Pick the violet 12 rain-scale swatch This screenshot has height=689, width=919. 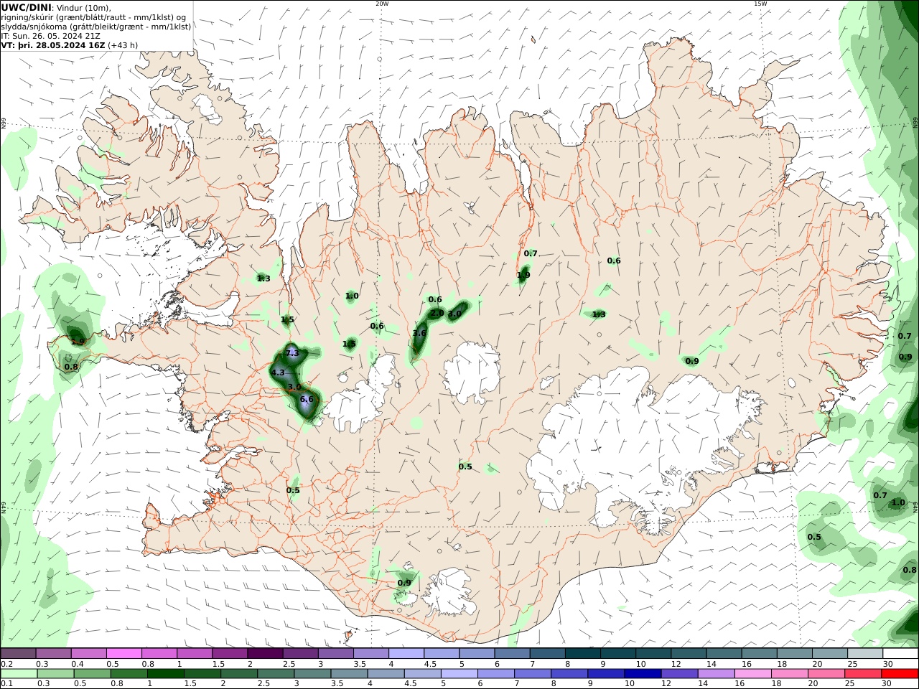pos(679,674)
